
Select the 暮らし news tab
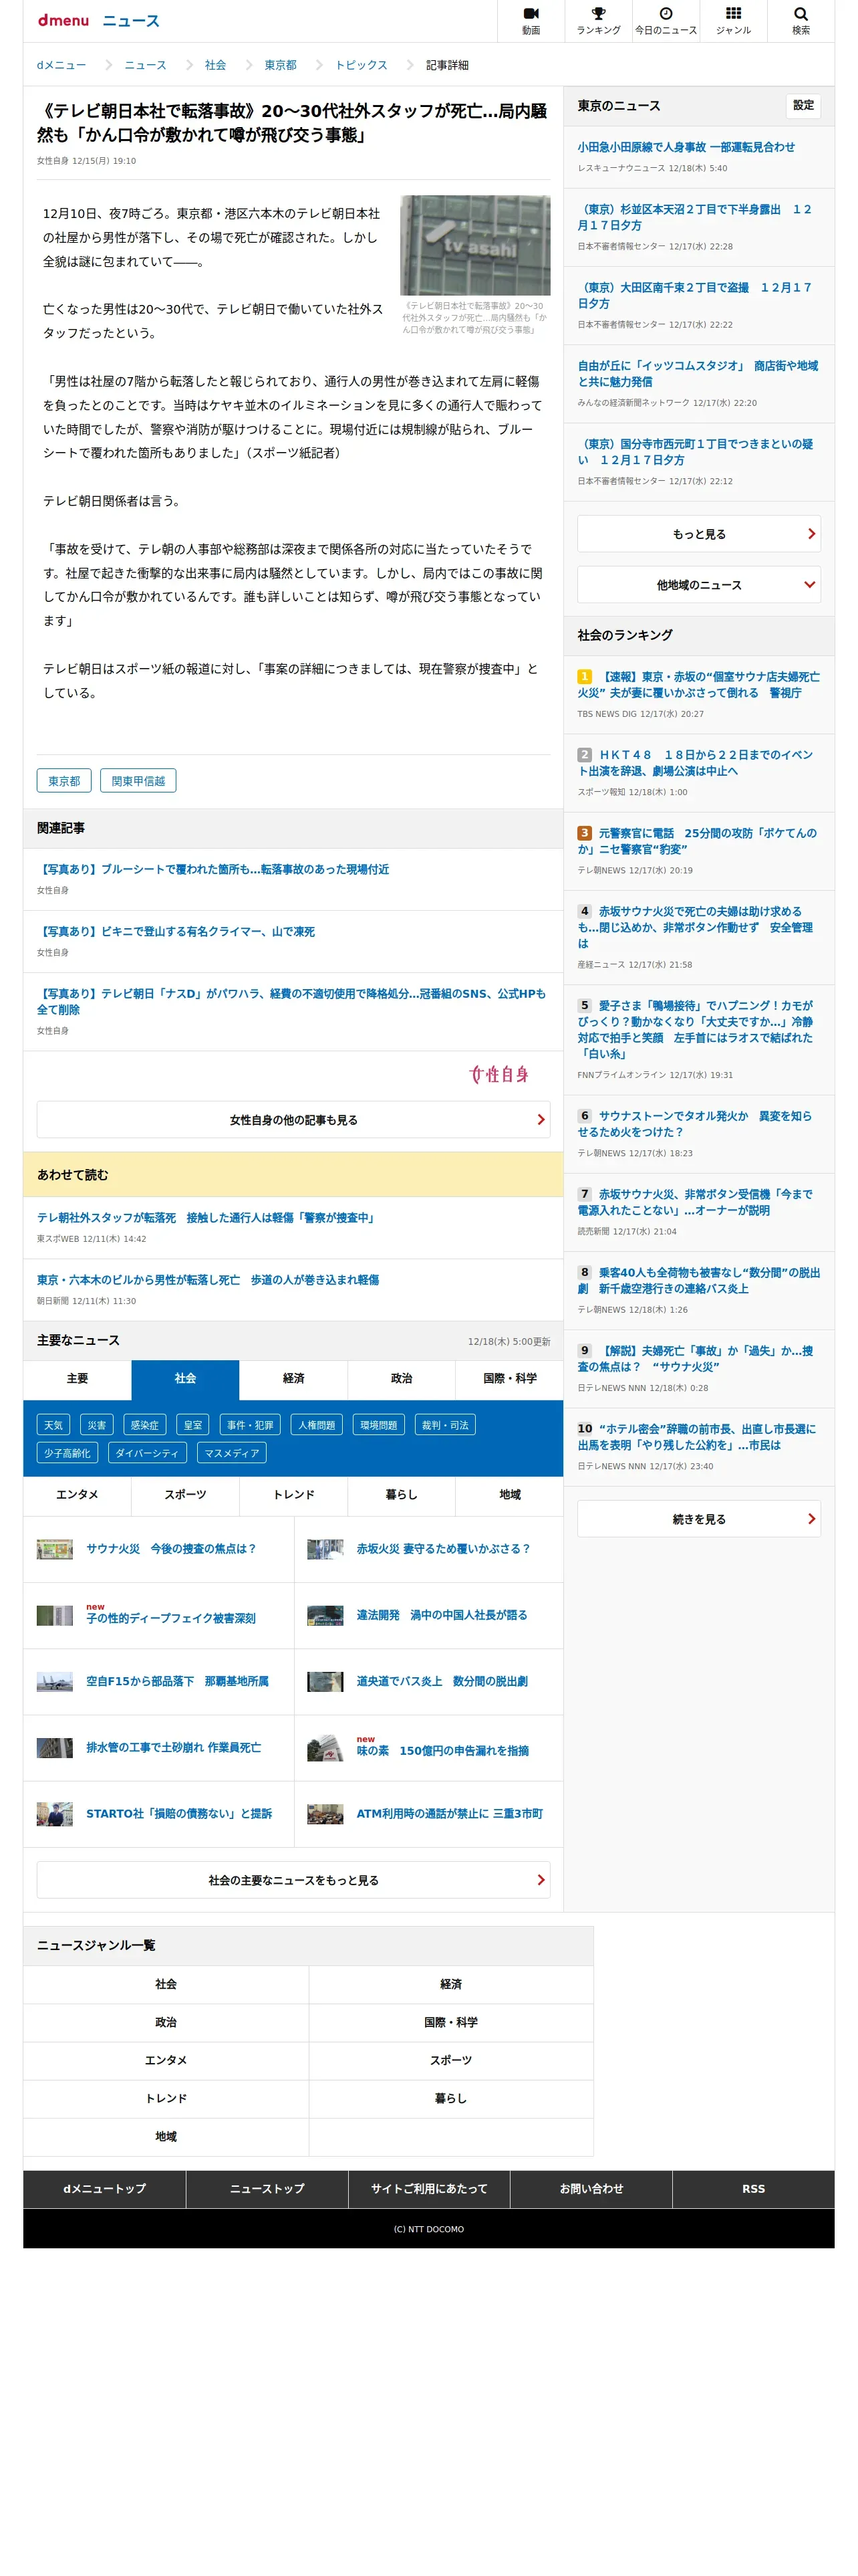pos(400,1495)
